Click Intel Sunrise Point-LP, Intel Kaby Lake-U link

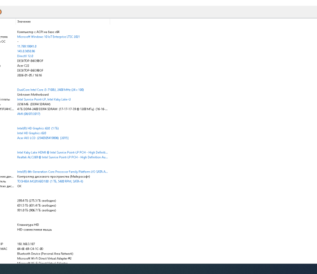(44, 99)
